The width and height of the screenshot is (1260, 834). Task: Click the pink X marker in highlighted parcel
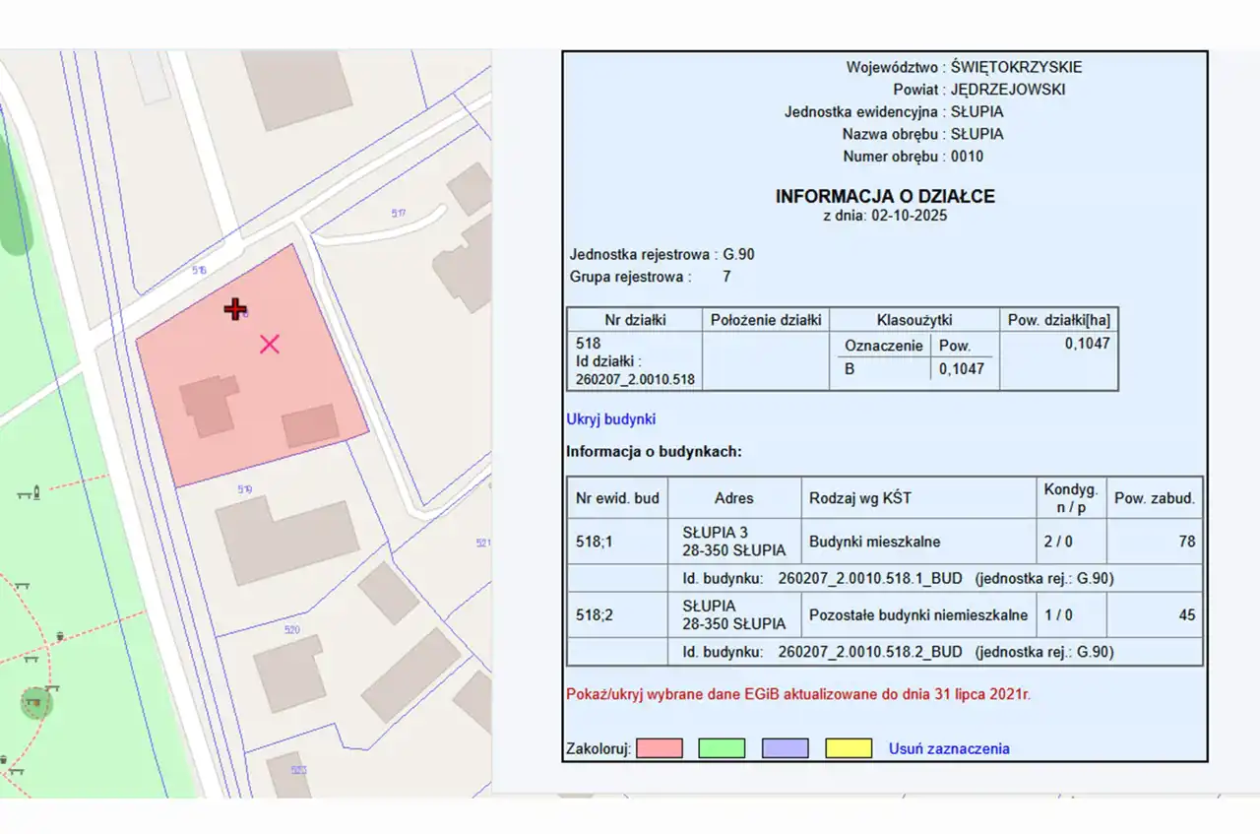[269, 344]
